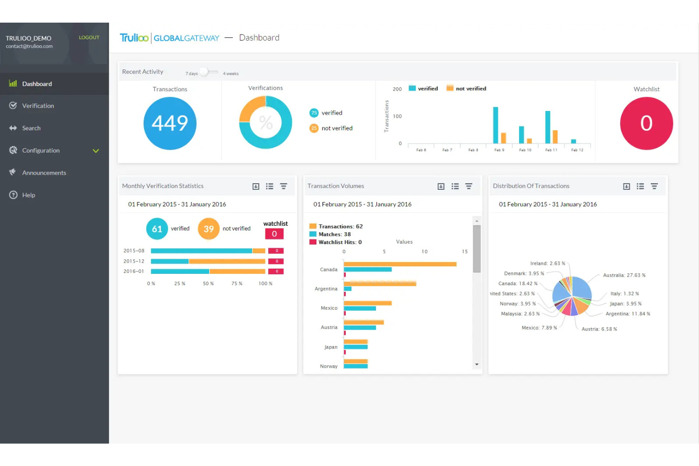Click the LOGOUT link
The image size is (699, 466).
pos(89,37)
